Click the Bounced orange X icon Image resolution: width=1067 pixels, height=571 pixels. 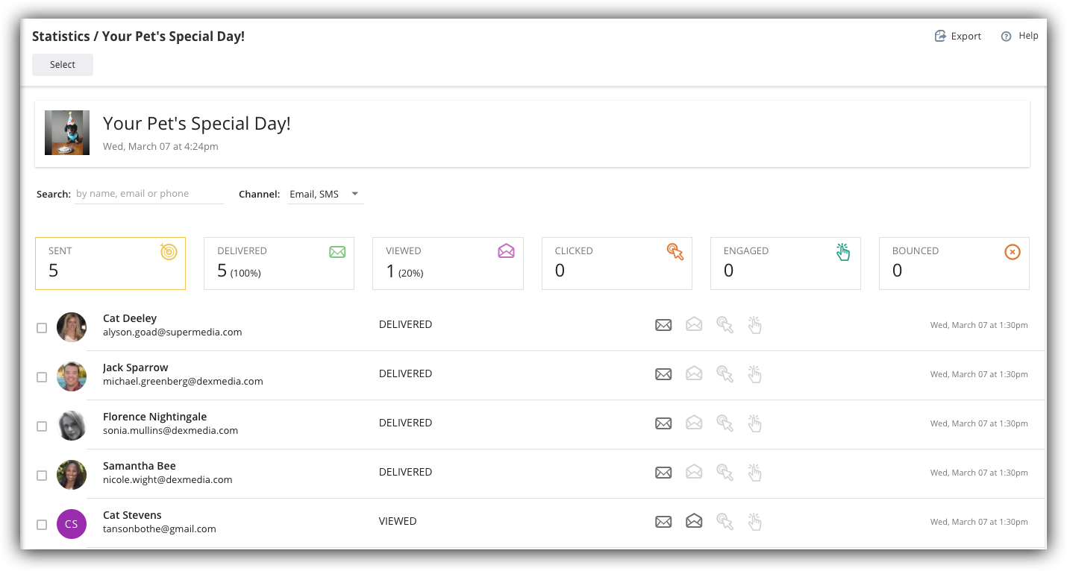click(x=1012, y=252)
